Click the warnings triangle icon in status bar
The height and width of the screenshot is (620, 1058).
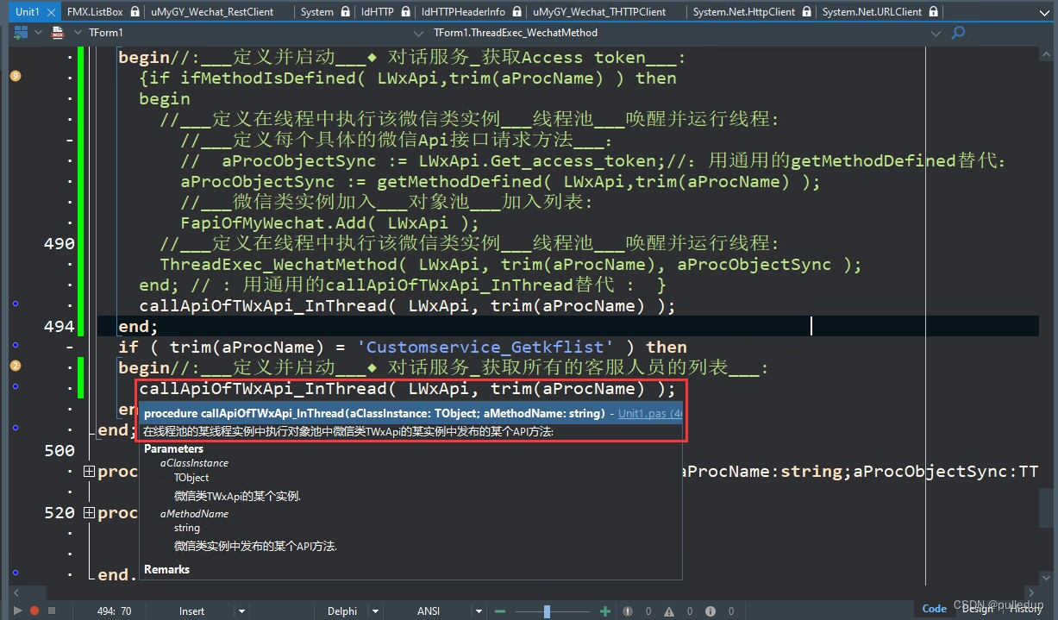point(670,611)
